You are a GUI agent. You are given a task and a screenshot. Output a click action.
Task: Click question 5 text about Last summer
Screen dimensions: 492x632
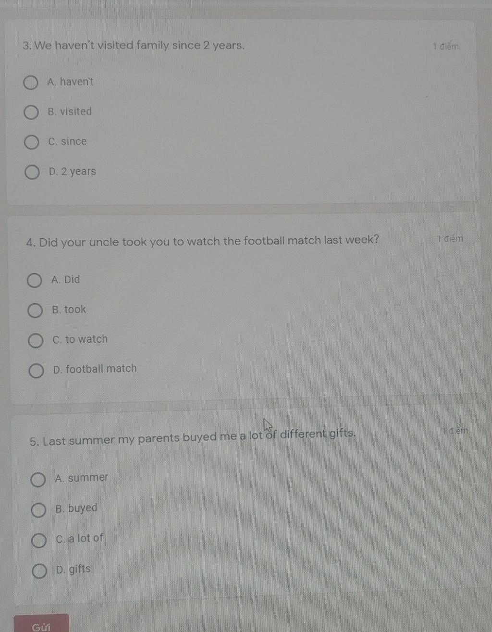tap(193, 437)
